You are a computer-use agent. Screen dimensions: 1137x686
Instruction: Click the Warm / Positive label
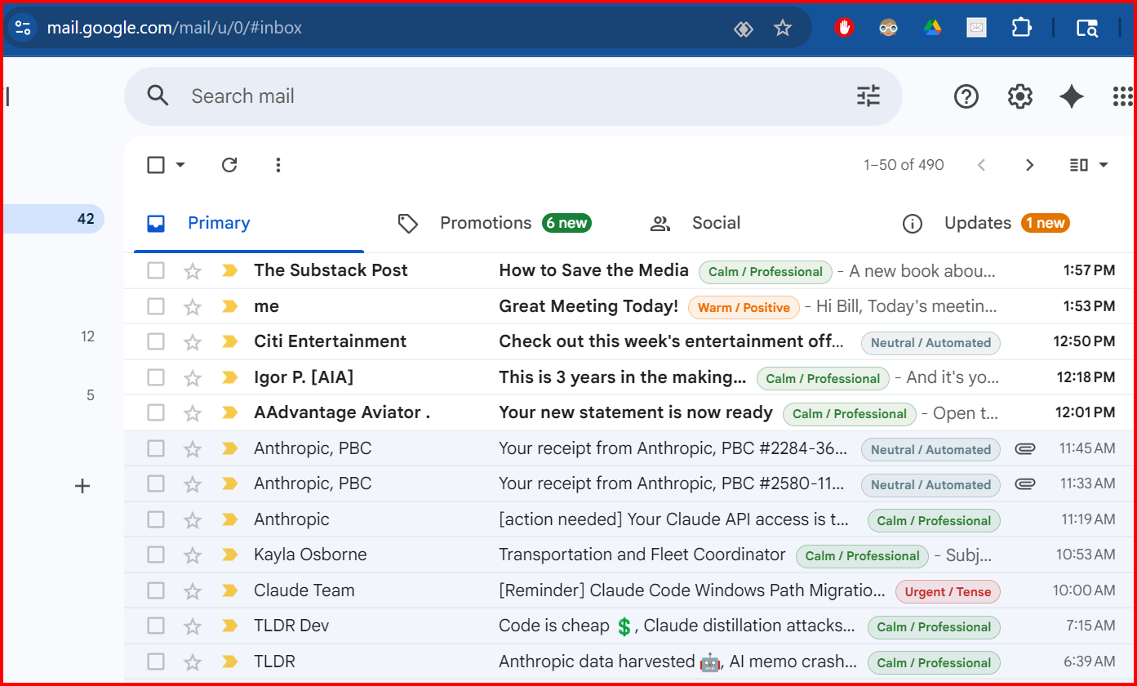tap(744, 308)
